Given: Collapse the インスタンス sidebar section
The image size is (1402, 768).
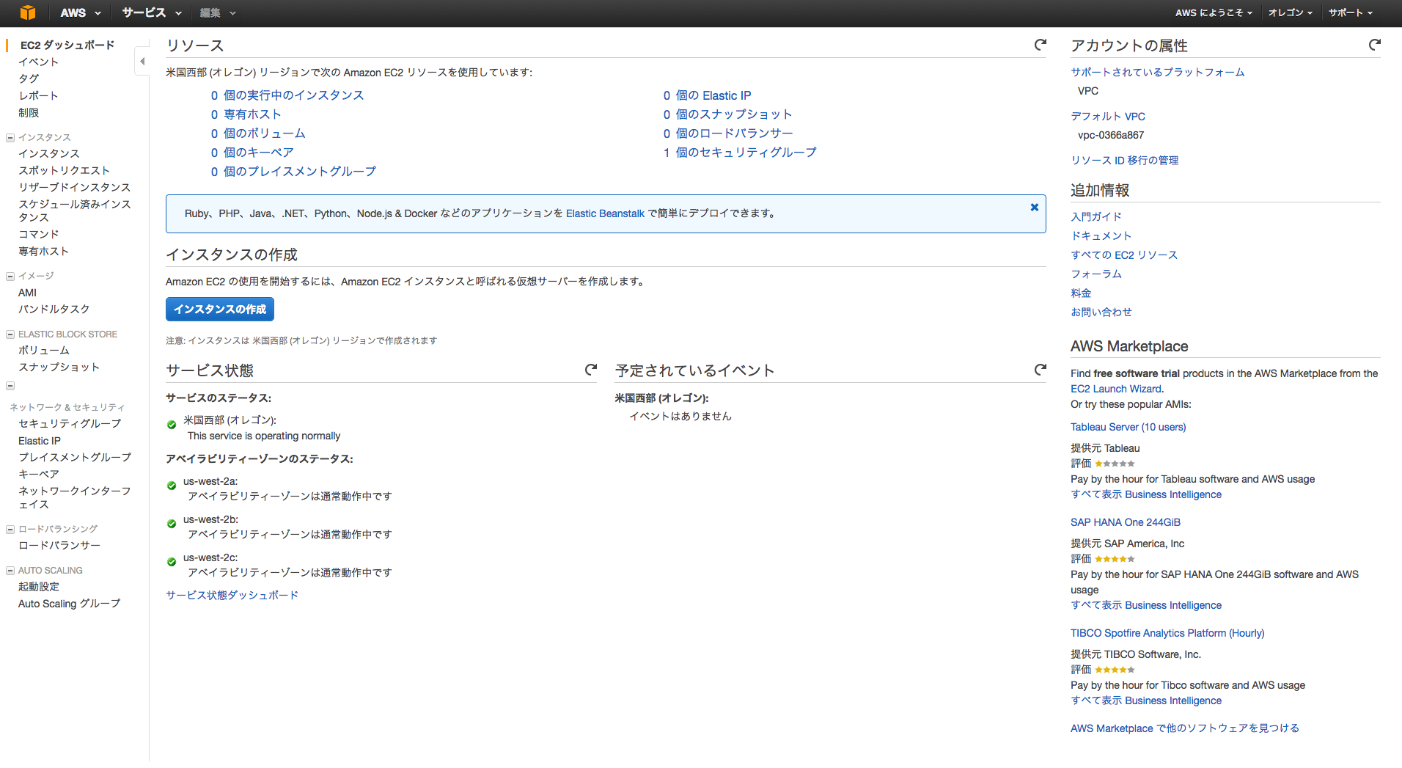Looking at the screenshot, I should pos(10,137).
